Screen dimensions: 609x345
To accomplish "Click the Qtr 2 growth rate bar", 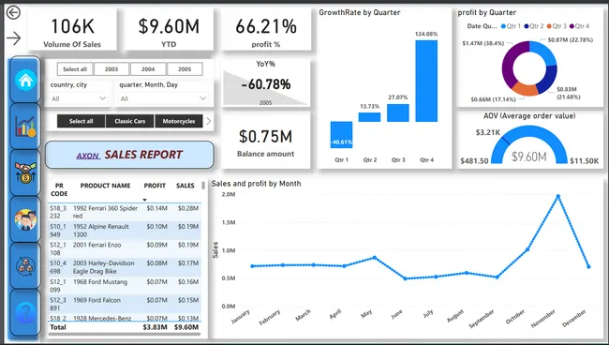I will point(369,117).
